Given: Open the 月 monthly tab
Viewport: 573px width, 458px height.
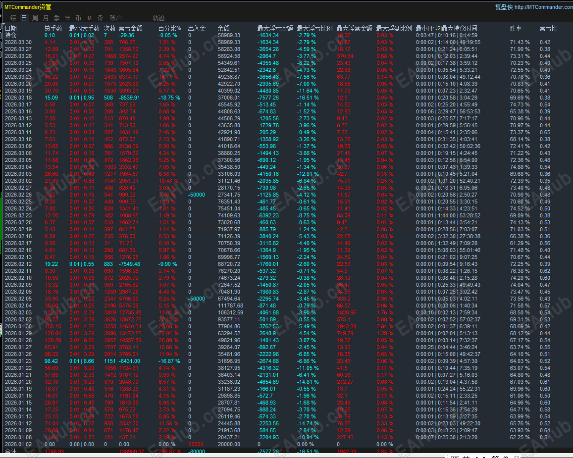Looking at the screenshot, I should click(46, 18).
